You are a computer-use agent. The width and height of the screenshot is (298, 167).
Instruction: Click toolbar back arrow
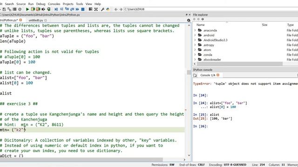point(116,9)
